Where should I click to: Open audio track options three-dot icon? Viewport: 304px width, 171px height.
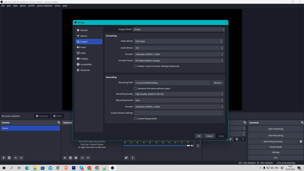pos(198,146)
